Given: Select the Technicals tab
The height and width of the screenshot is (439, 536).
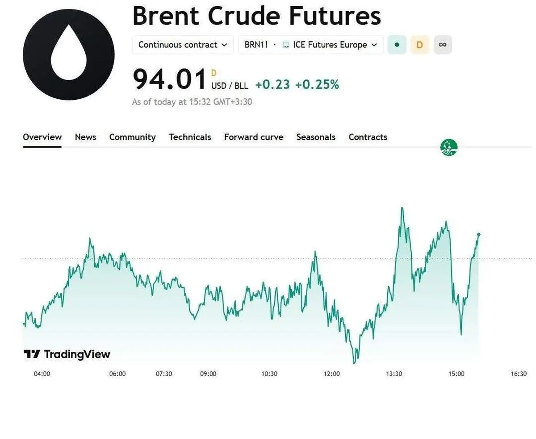Looking at the screenshot, I should pos(190,137).
